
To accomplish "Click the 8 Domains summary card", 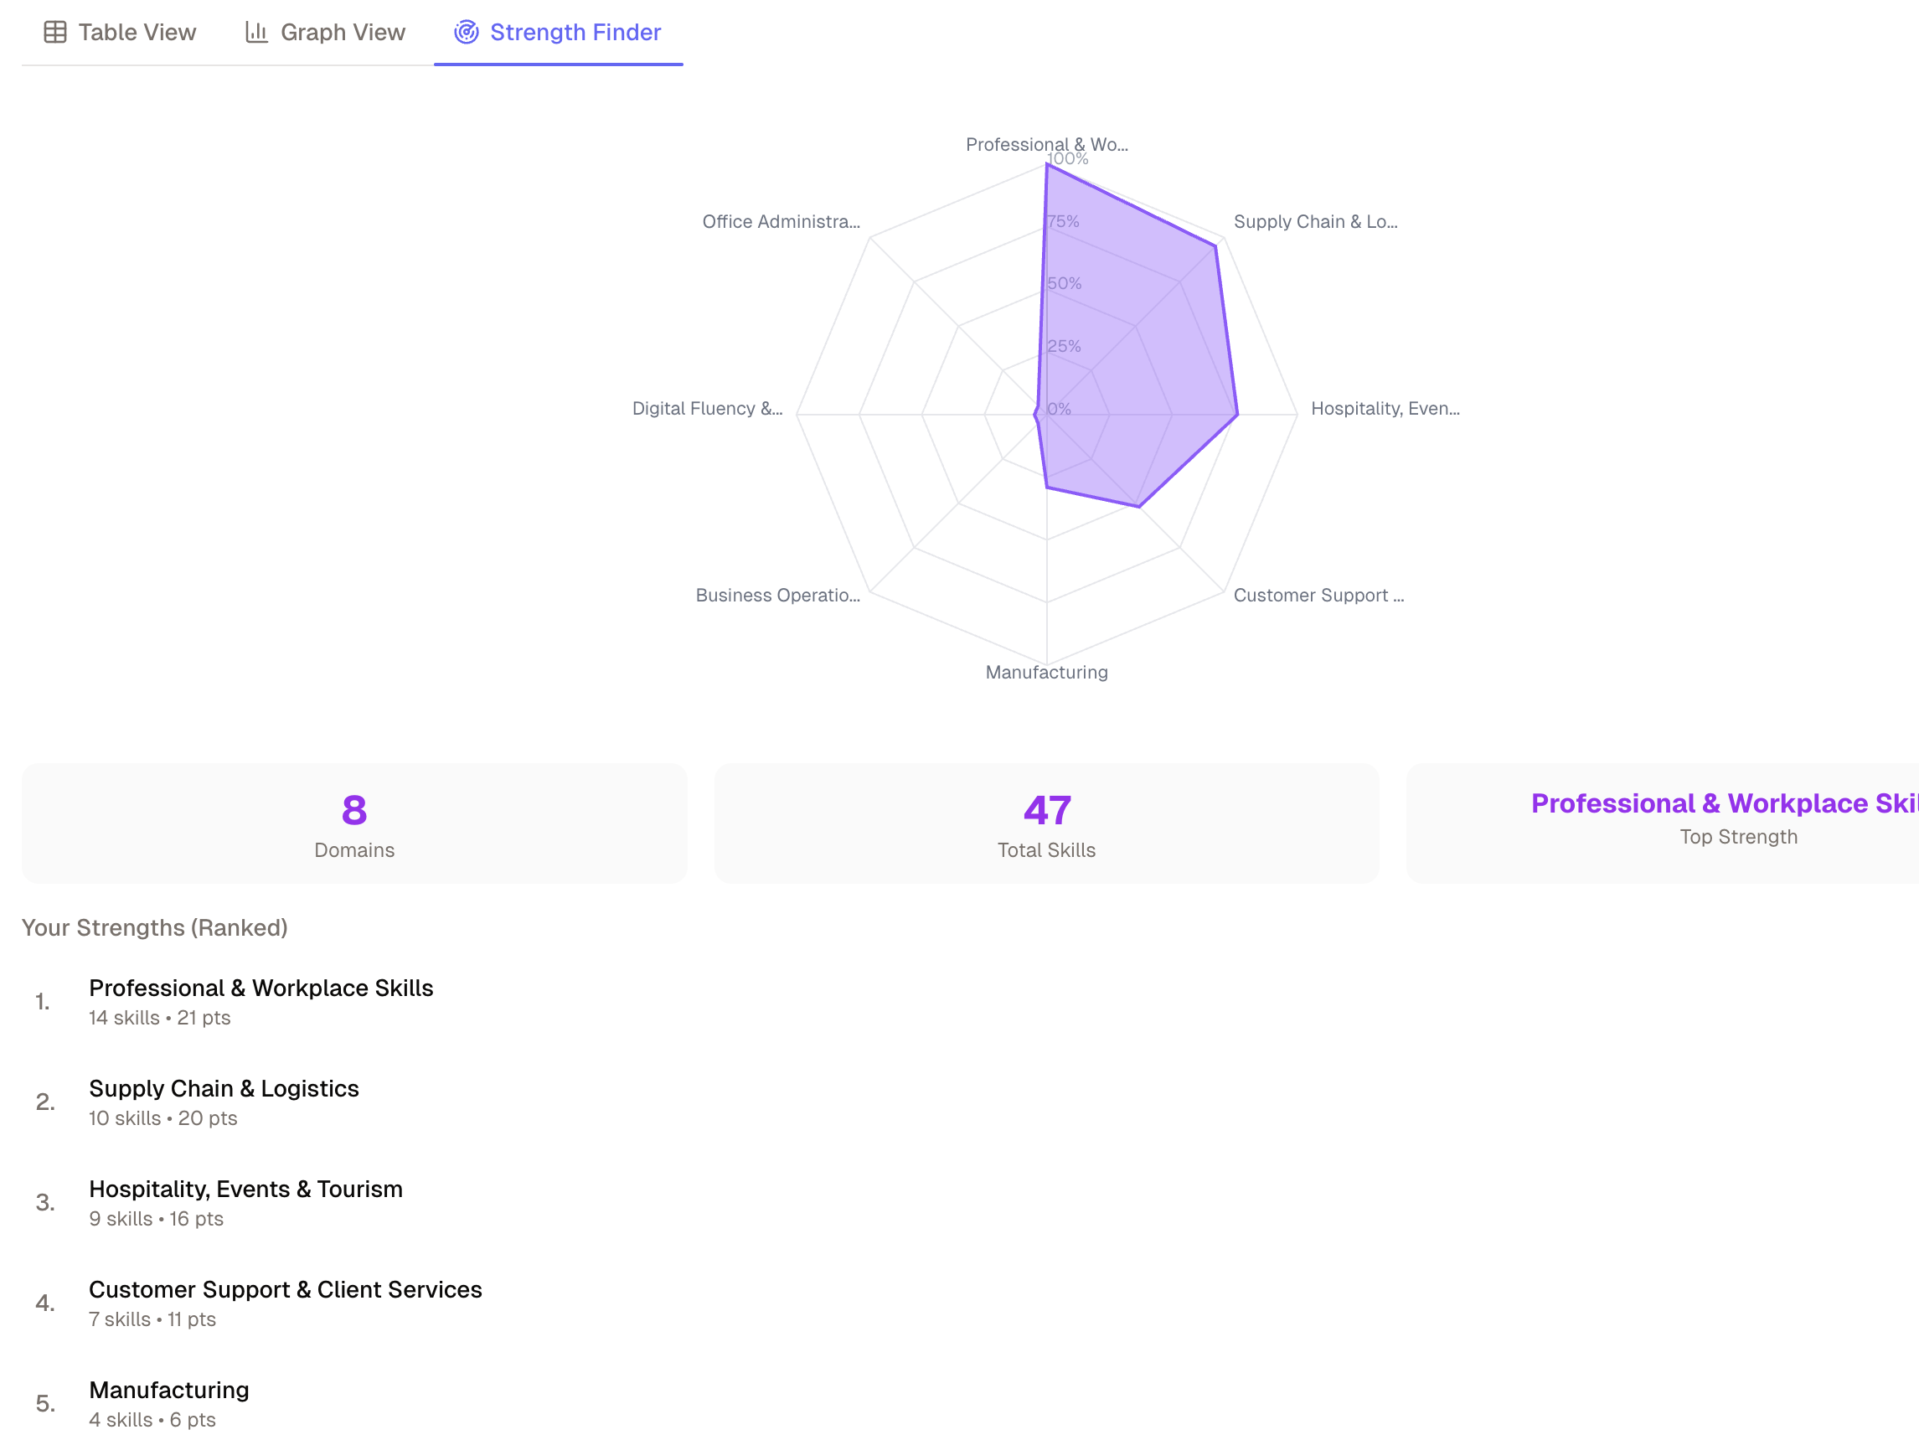I will click(x=354, y=823).
